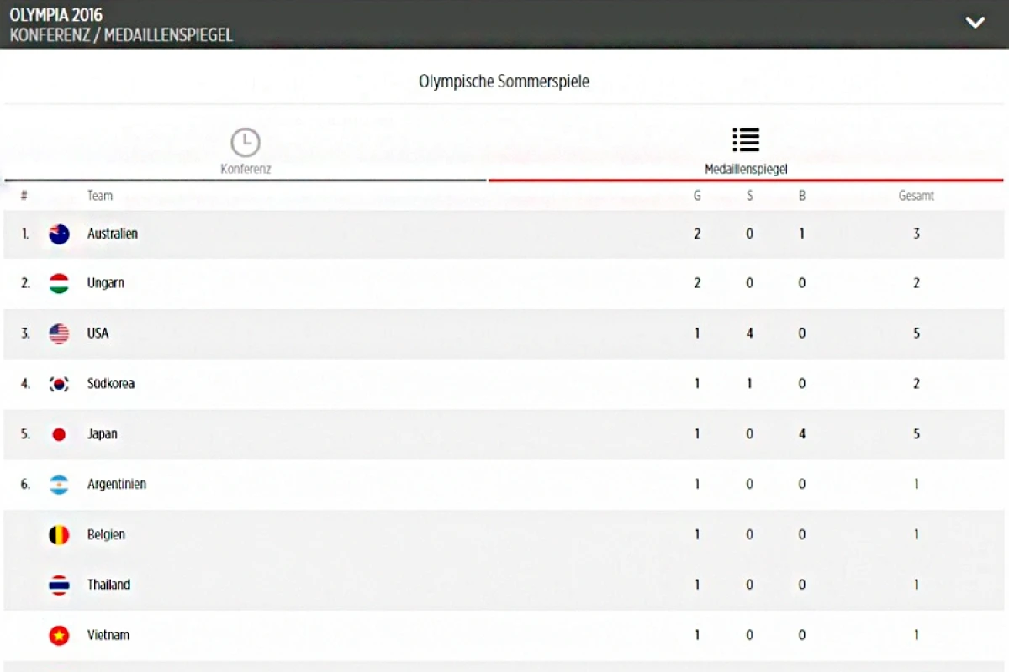Open the Medaillenspiegel tab

[746, 169]
